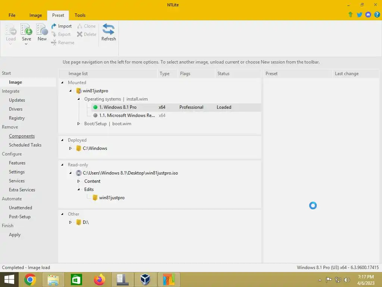Open Windows Start button
The image size is (382, 287).
[x=9, y=280]
